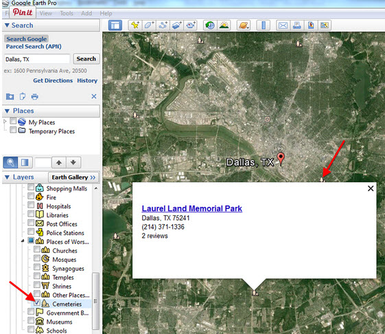Move item up with the up arrow
The image size is (385, 334).
(59, 163)
